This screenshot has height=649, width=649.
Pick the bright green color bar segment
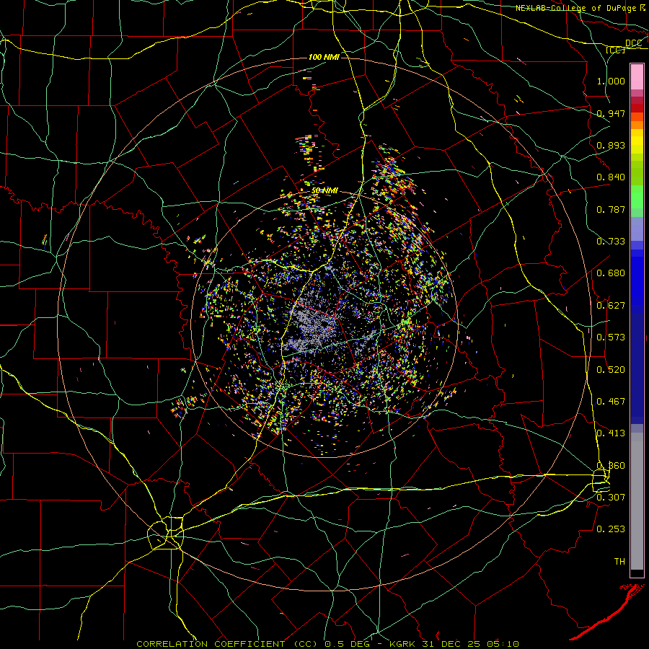click(637, 197)
